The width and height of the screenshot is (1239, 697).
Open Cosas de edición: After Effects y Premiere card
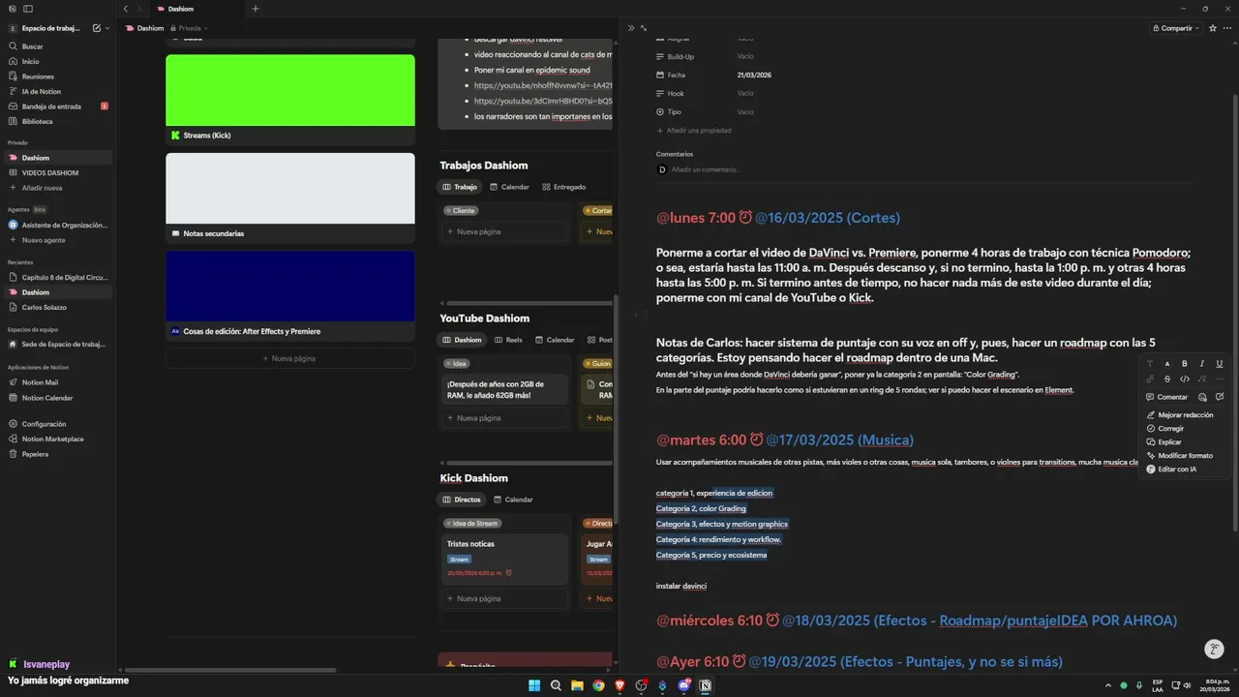290,296
